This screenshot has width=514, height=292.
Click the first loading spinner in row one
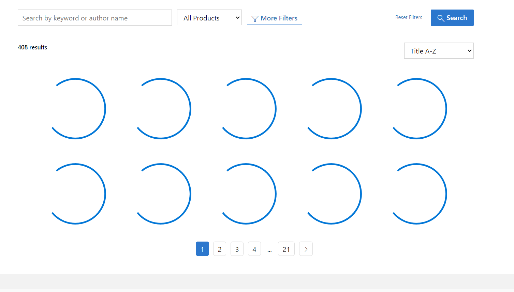tap(78, 108)
